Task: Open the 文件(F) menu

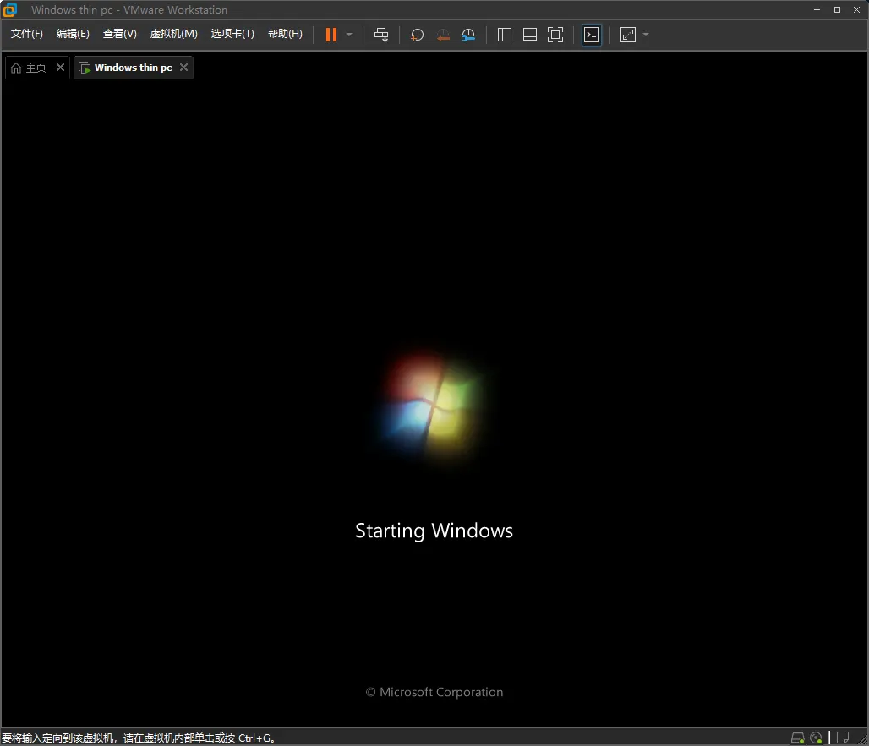Action: click(x=26, y=34)
